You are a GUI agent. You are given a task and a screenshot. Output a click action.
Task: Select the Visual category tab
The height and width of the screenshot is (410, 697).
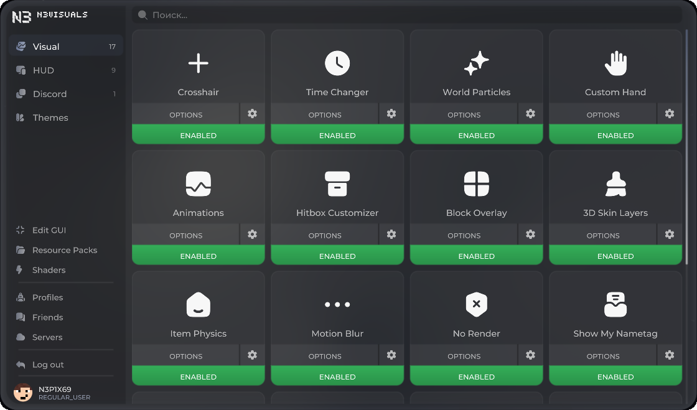point(66,46)
